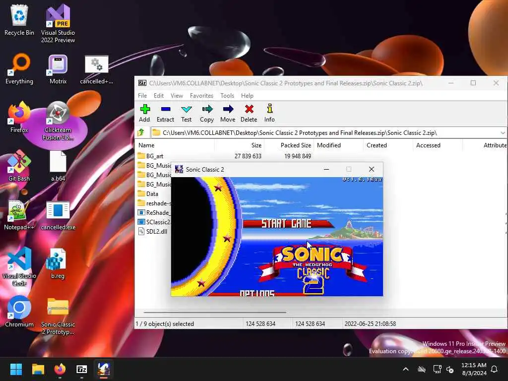Sort by the Accessed column header
The image size is (508, 381).
click(438, 145)
